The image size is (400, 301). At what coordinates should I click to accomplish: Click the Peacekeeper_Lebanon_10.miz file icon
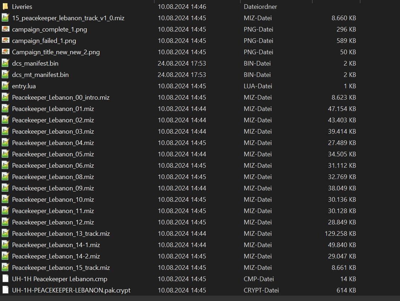[5, 199]
